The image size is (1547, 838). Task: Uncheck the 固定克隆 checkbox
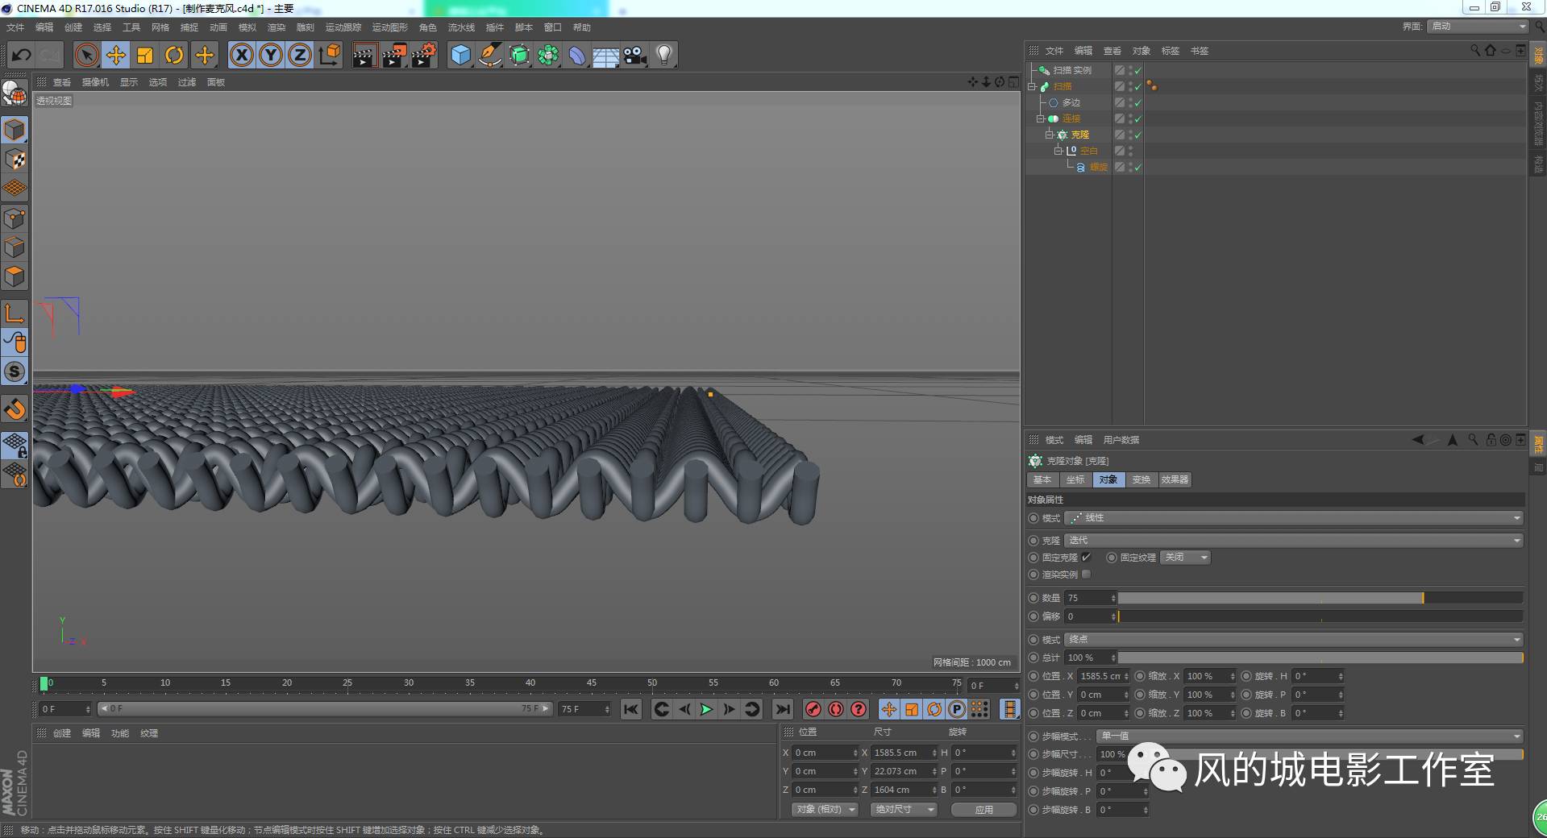pos(1087,557)
